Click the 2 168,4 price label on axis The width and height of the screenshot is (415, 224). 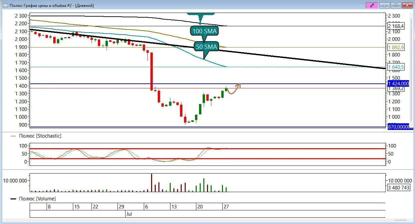click(x=396, y=26)
